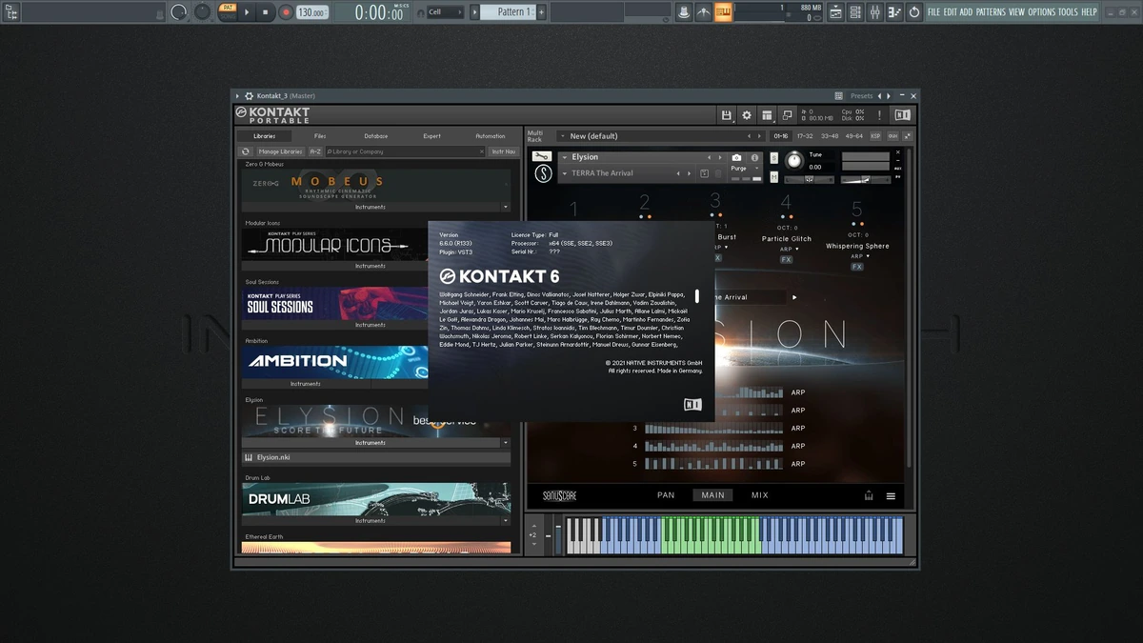Expand Elysion library Instruments dropdown arrow
Image resolution: width=1143 pixels, height=643 pixels.
[506, 443]
